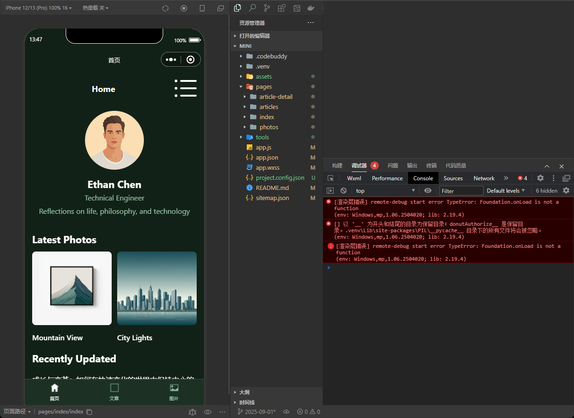574x418 pixels.
Task: Open the Docker whale icon
Action: (311, 8)
